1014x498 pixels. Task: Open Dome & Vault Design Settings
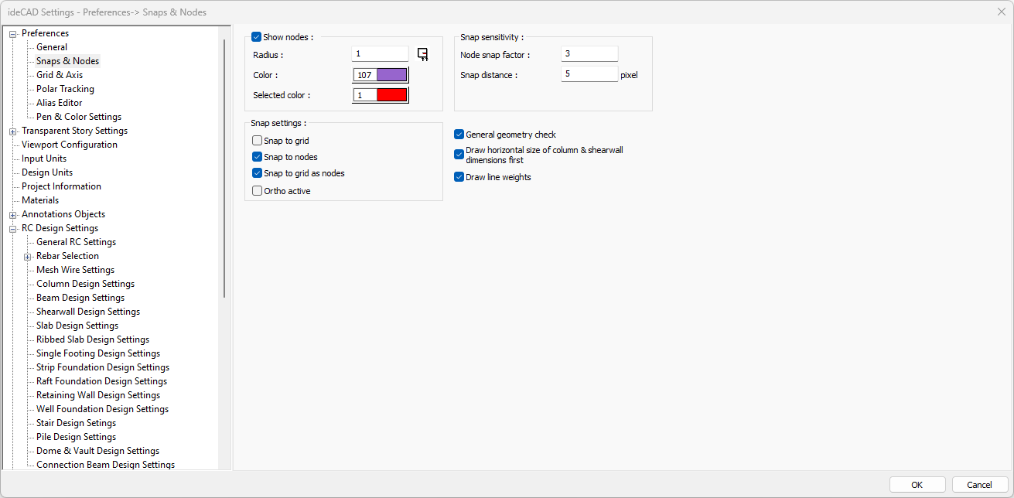[x=97, y=451]
